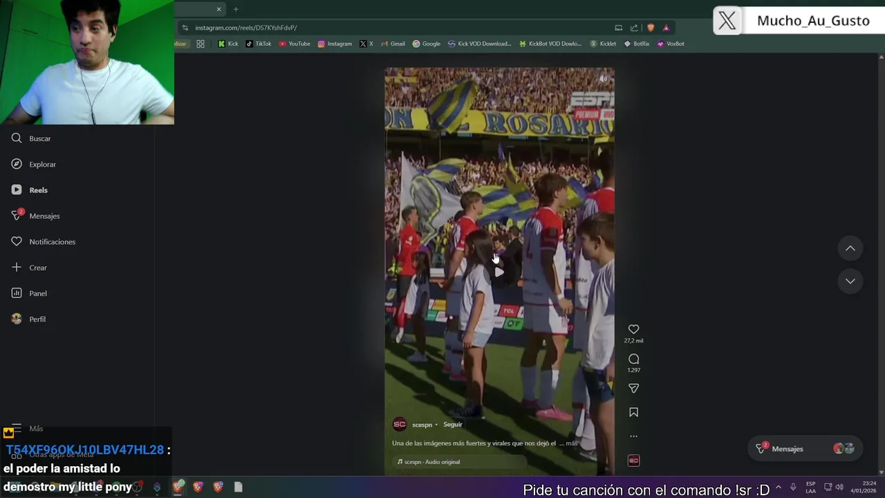Image resolution: width=885 pixels, height=498 pixels.
Task: Open the network icon in system tray
Action: click(x=828, y=487)
